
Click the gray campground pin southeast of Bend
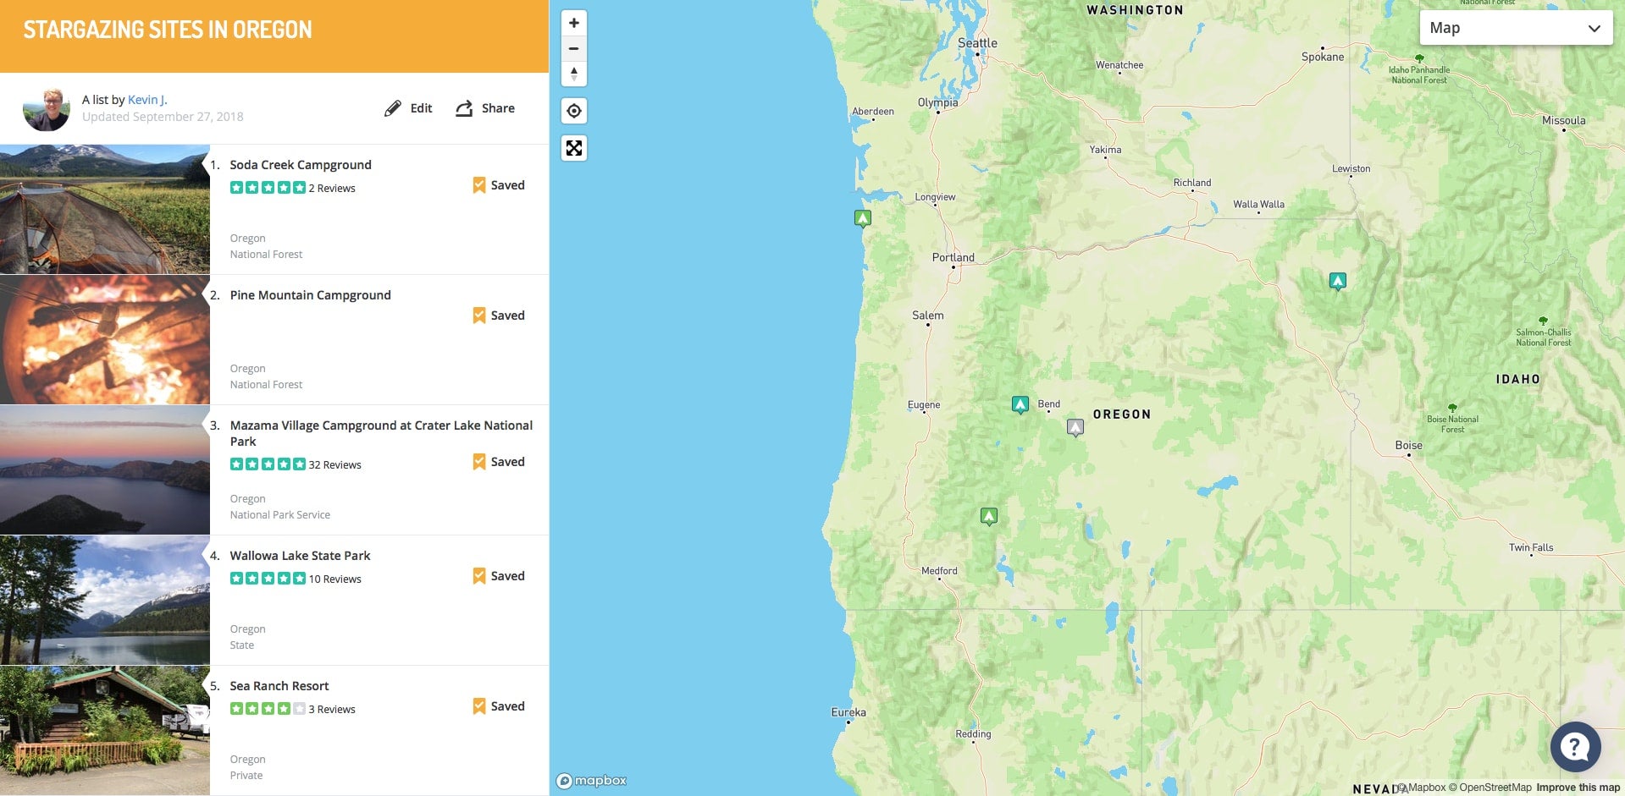point(1075,427)
